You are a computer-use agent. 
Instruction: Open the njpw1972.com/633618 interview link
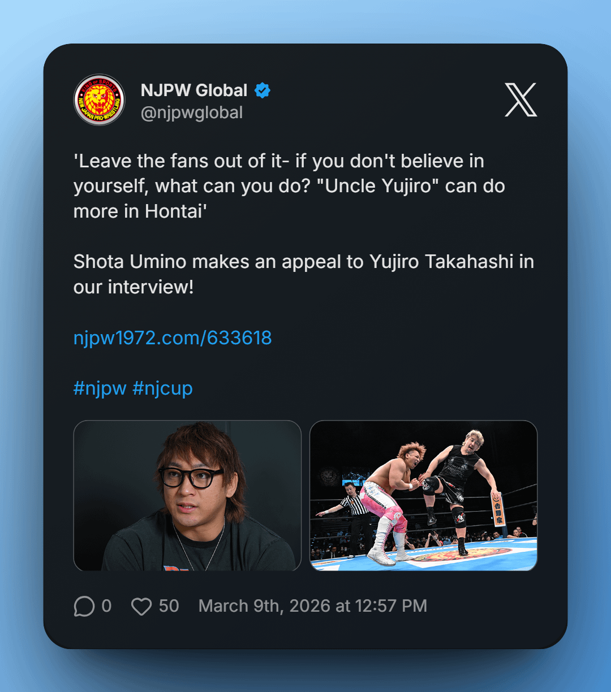[173, 338]
